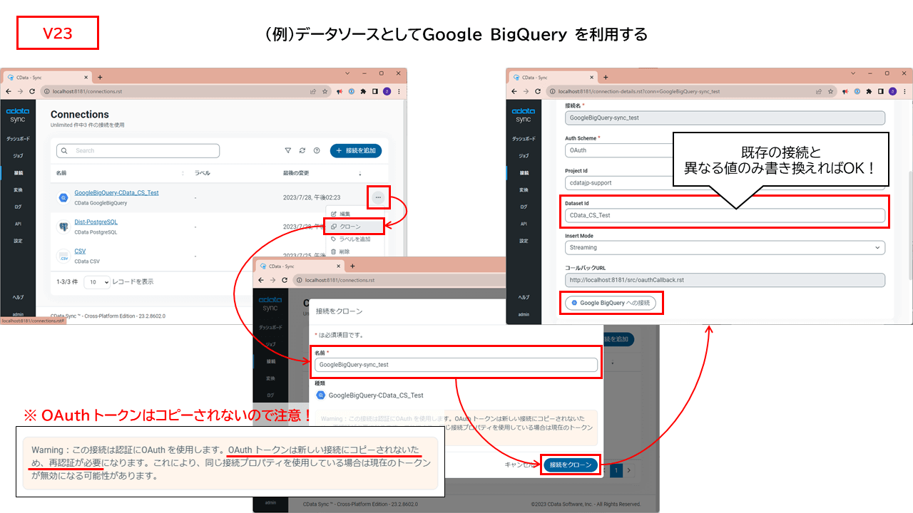This screenshot has width=913, height=513.
Task: Click the Google BigQuery icon in the connections list
Action: (63, 197)
